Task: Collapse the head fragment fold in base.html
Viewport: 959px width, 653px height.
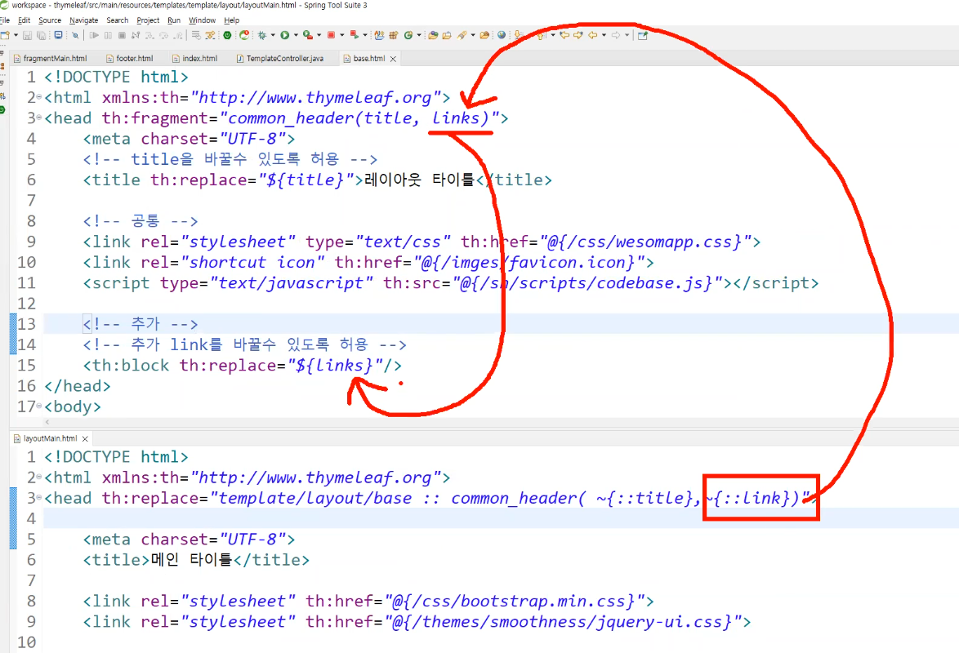Action: click(39, 118)
